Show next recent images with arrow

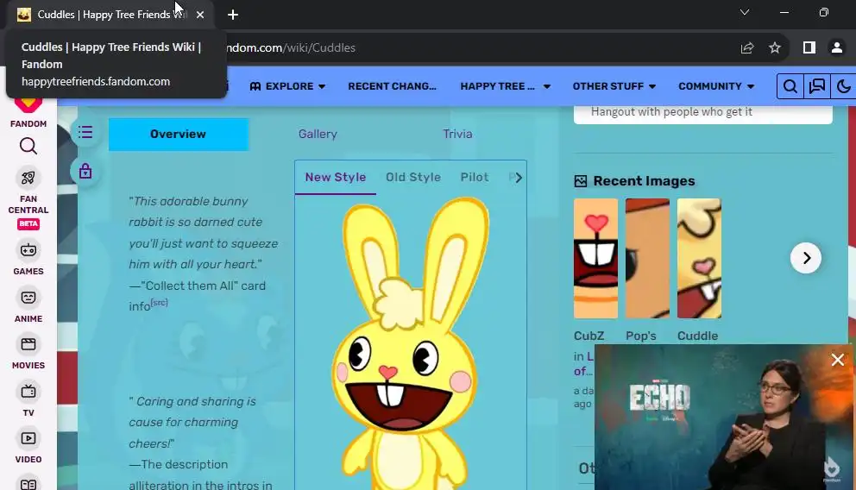(x=806, y=258)
